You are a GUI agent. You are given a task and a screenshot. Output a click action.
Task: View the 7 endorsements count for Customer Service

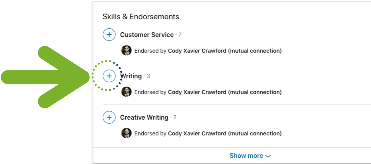click(x=180, y=35)
